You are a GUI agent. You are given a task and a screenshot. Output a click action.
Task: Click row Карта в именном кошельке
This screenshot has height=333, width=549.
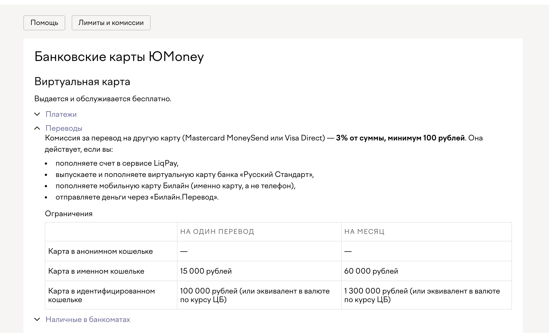[x=278, y=271]
